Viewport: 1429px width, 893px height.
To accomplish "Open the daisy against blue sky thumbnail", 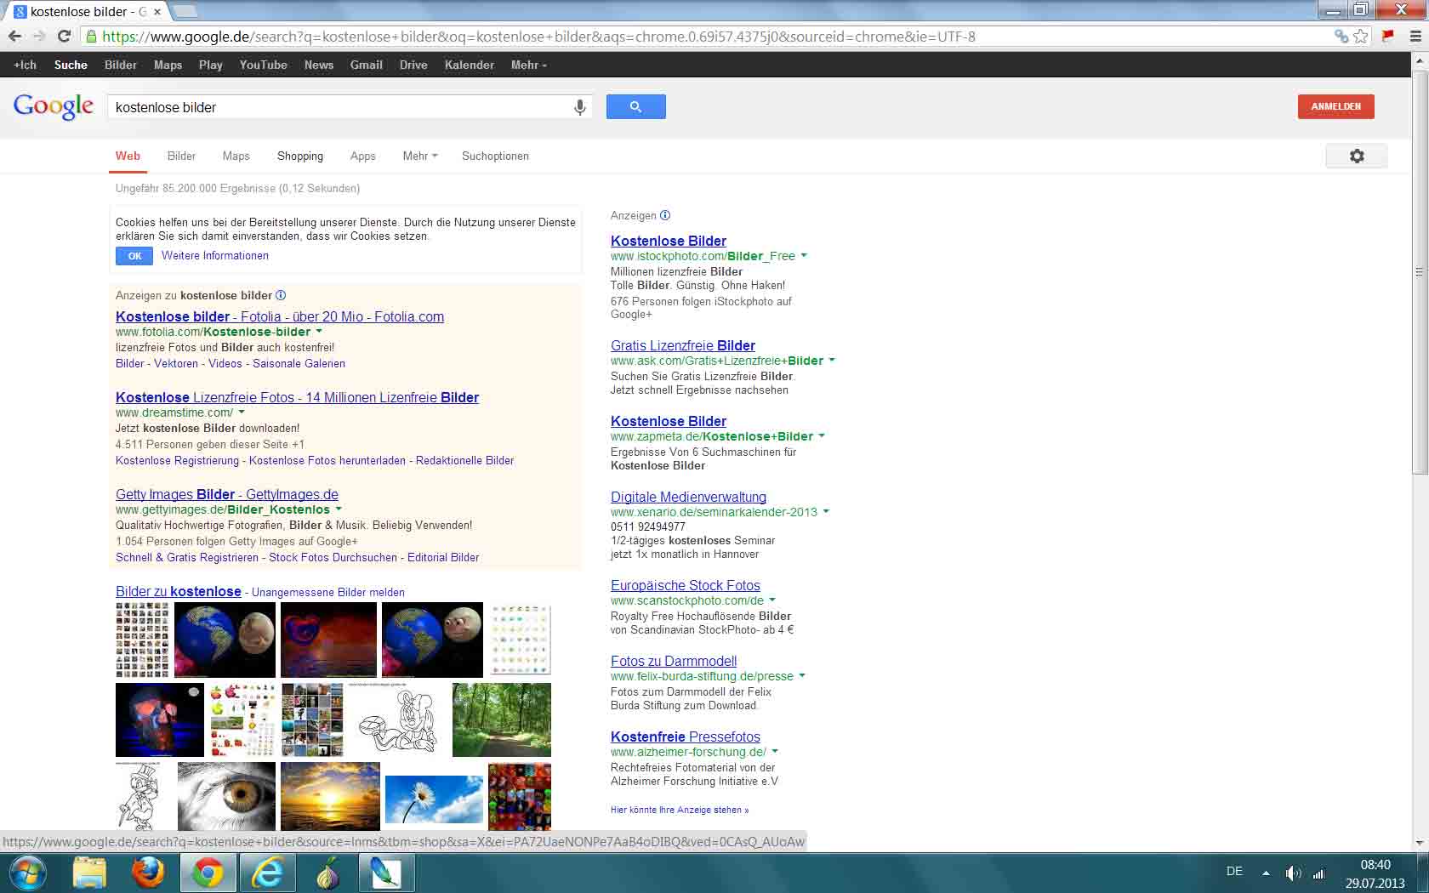I will pyautogui.click(x=434, y=799).
